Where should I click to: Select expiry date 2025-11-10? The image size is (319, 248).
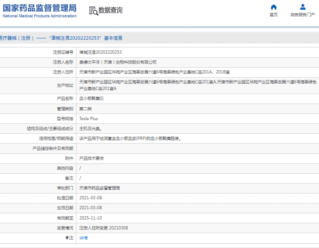[90, 218]
